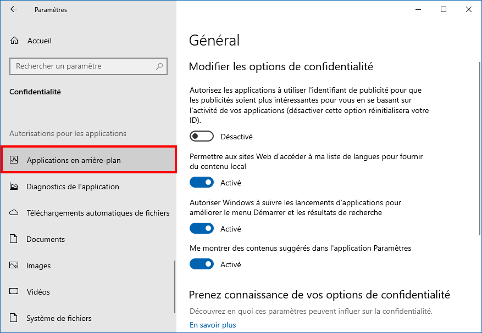Click the search magnifier icon

[159, 66]
